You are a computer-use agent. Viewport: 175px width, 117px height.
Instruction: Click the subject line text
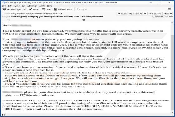[57, 17]
